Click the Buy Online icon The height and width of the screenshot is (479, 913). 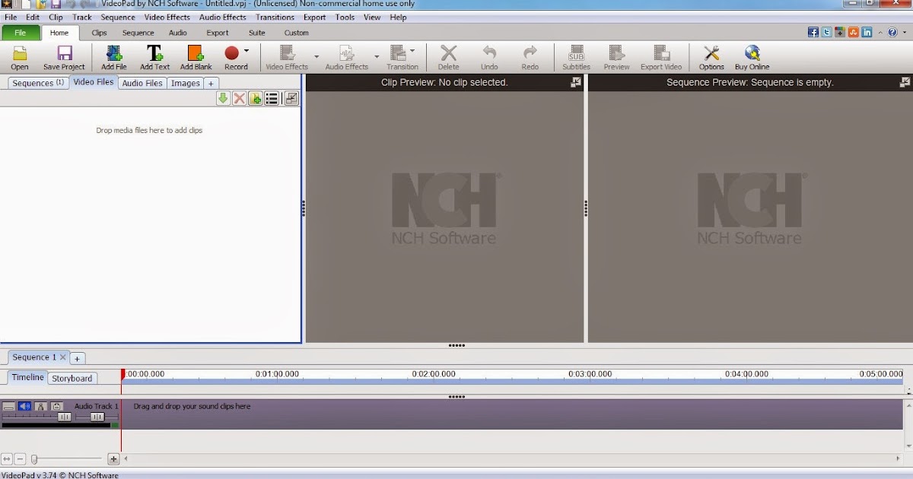click(752, 58)
